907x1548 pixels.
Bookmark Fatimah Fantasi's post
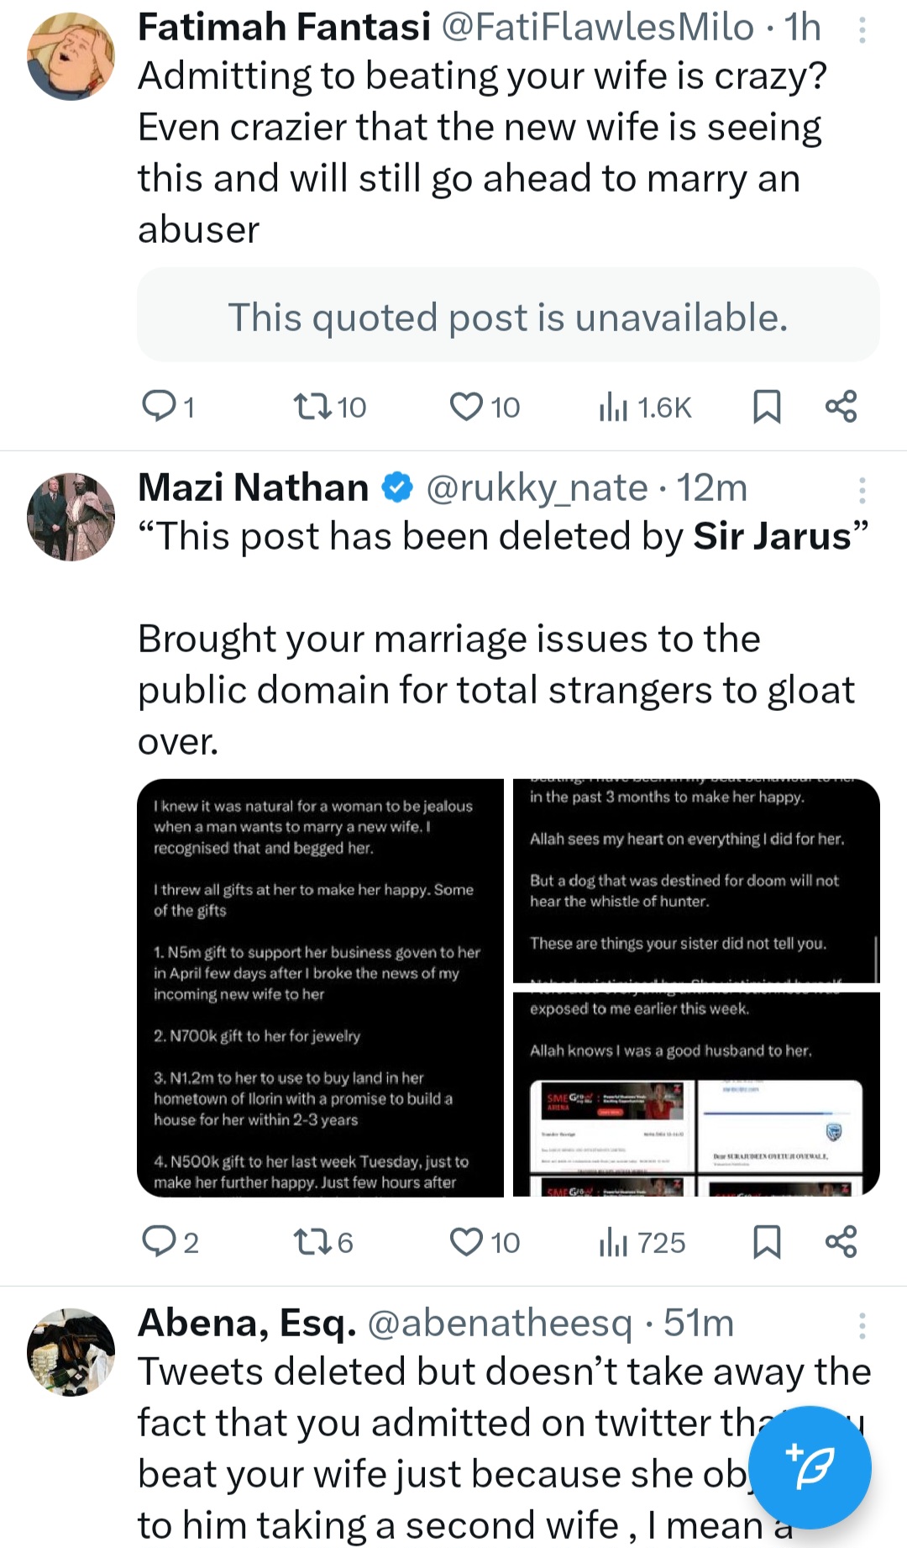click(x=767, y=407)
